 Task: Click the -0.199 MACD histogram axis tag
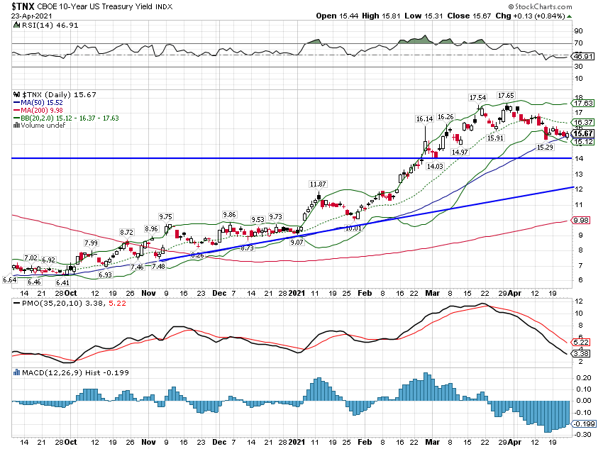coord(584,423)
